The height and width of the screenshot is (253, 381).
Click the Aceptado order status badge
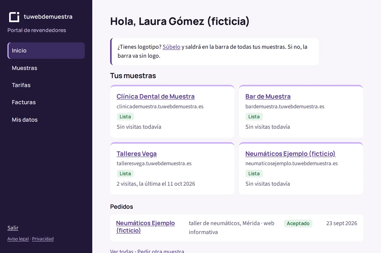tap(298, 224)
